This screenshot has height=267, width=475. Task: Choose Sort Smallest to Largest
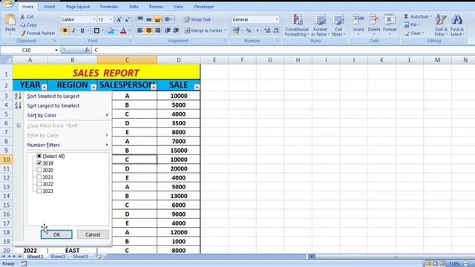(x=53, y=96)
